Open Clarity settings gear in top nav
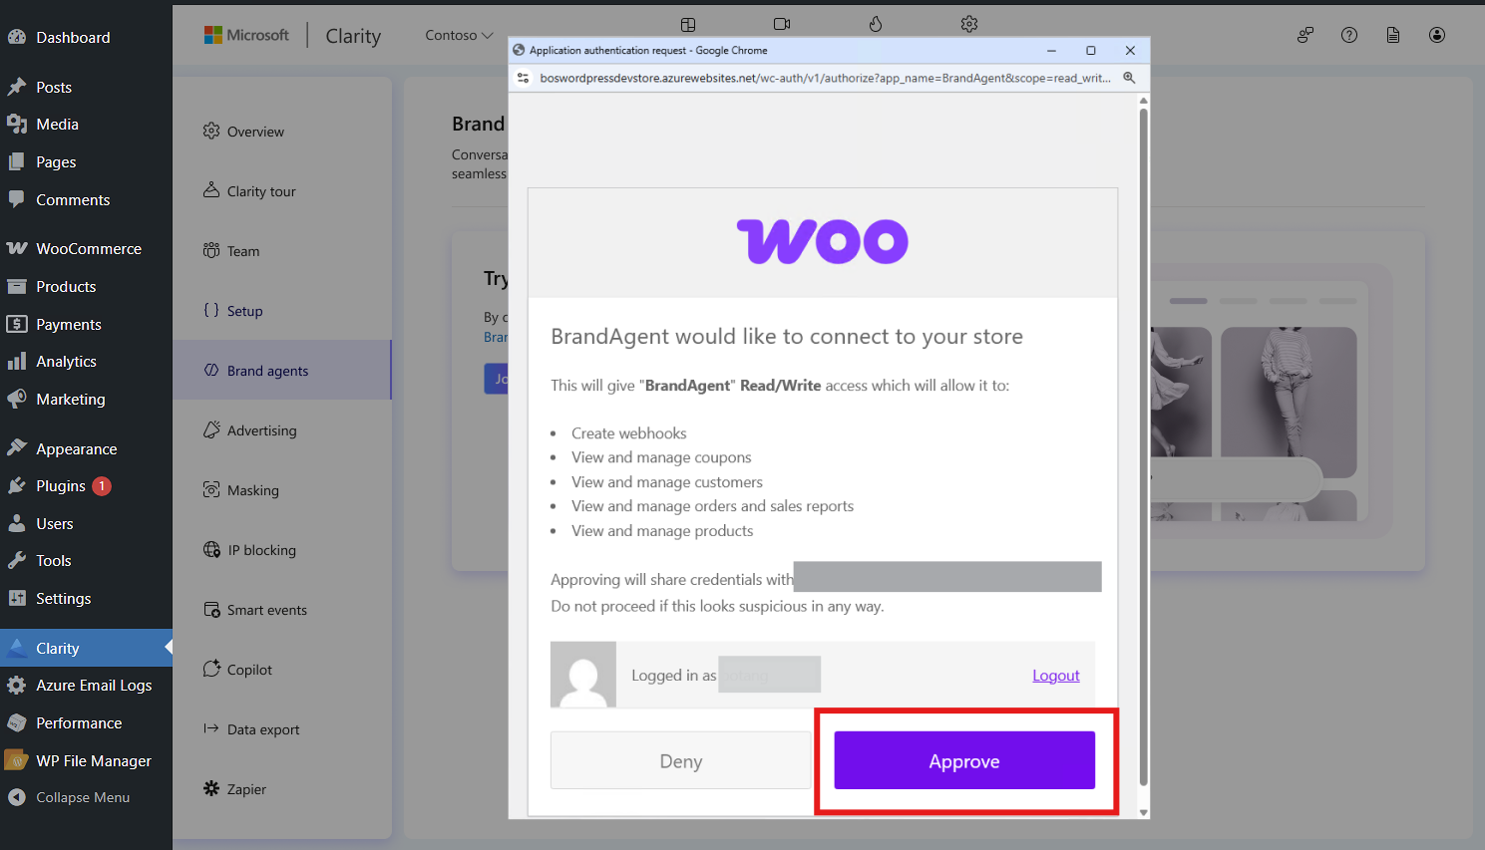Viewport: 1485px width, 850px height. click(x=969, y=24)
